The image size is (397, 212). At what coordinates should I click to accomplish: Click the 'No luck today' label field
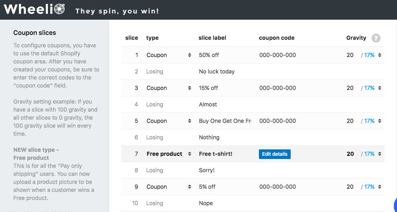click(224, 71)
